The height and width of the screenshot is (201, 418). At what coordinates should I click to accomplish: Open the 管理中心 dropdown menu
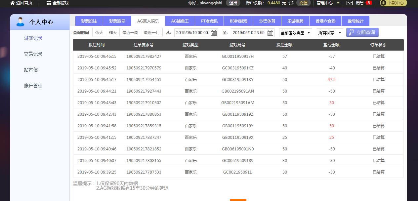328,3
